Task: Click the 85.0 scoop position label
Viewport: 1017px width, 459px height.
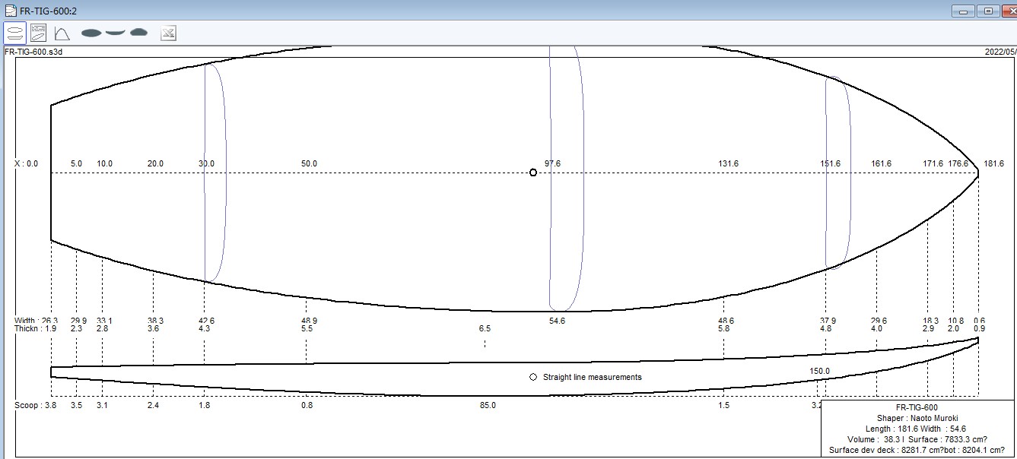Action: click(488, 406)
